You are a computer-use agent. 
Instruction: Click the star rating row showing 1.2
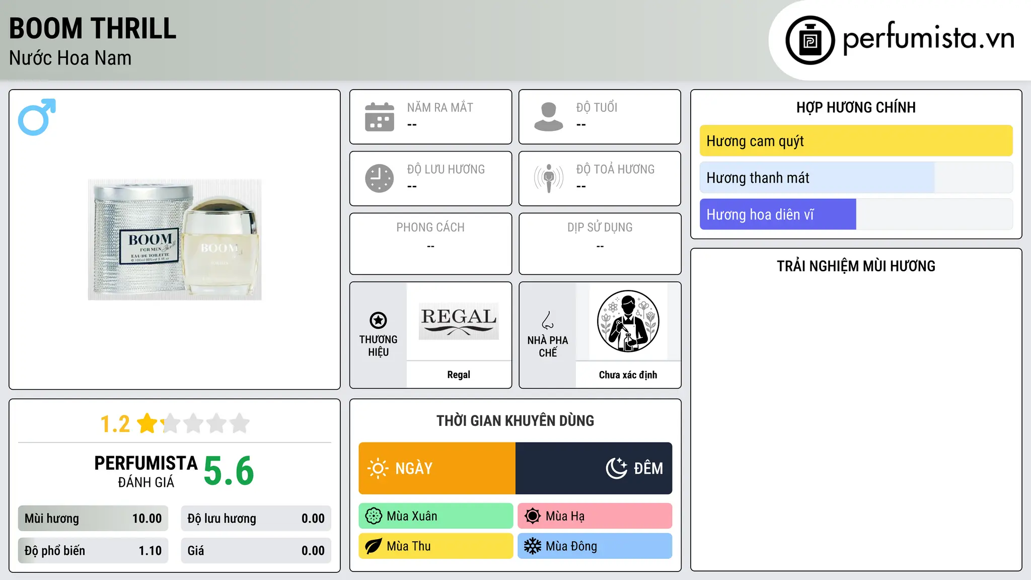click(175, 423)
